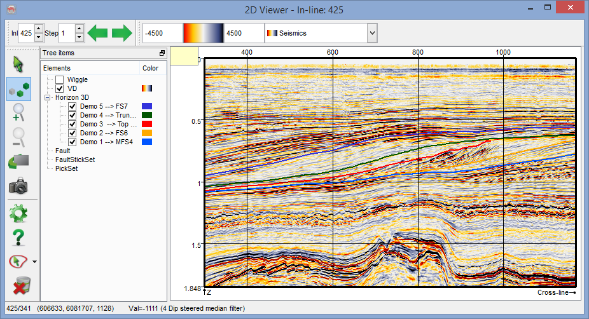Open display settings gear icon
The image size is (589, 319).
click(x=18, y=213)
